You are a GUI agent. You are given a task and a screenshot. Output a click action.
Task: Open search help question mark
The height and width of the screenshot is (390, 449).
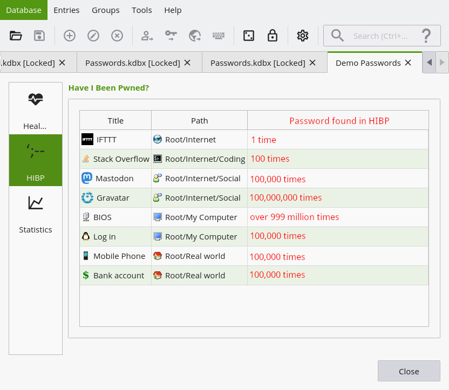tap(426, 36)
